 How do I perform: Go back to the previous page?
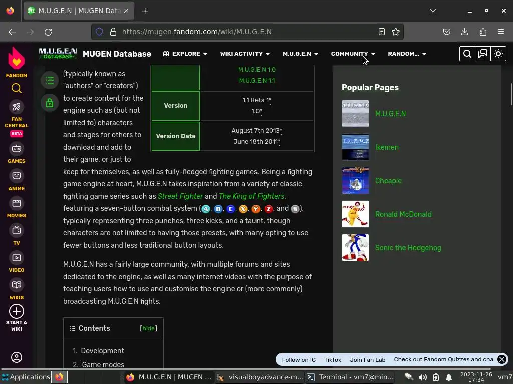(12, 32)
